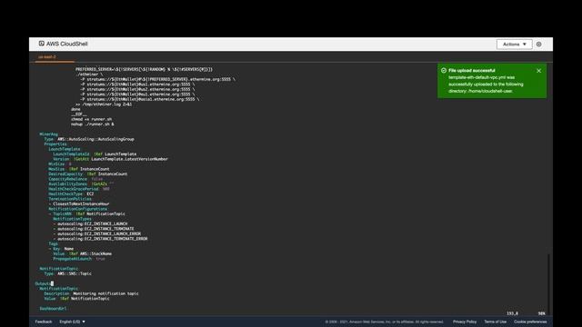582x327 pixels.
Task: Click the 'nohup ./runner.sh &' line
Action: pyautogui.click(x=93, y=124)
